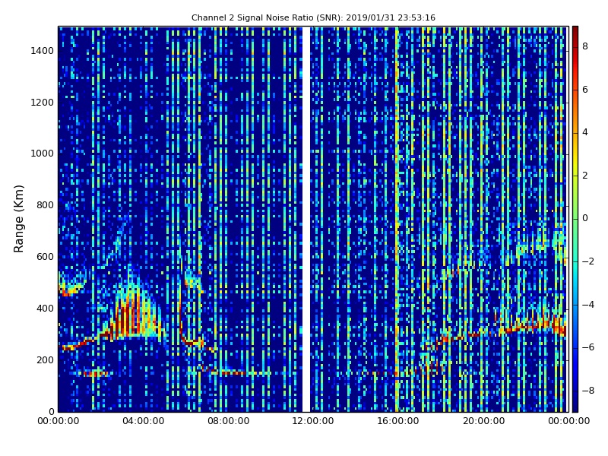Click the 04:00:00 time axis label
The height and width of the screenshot is (456, 608).
(143, 421)
